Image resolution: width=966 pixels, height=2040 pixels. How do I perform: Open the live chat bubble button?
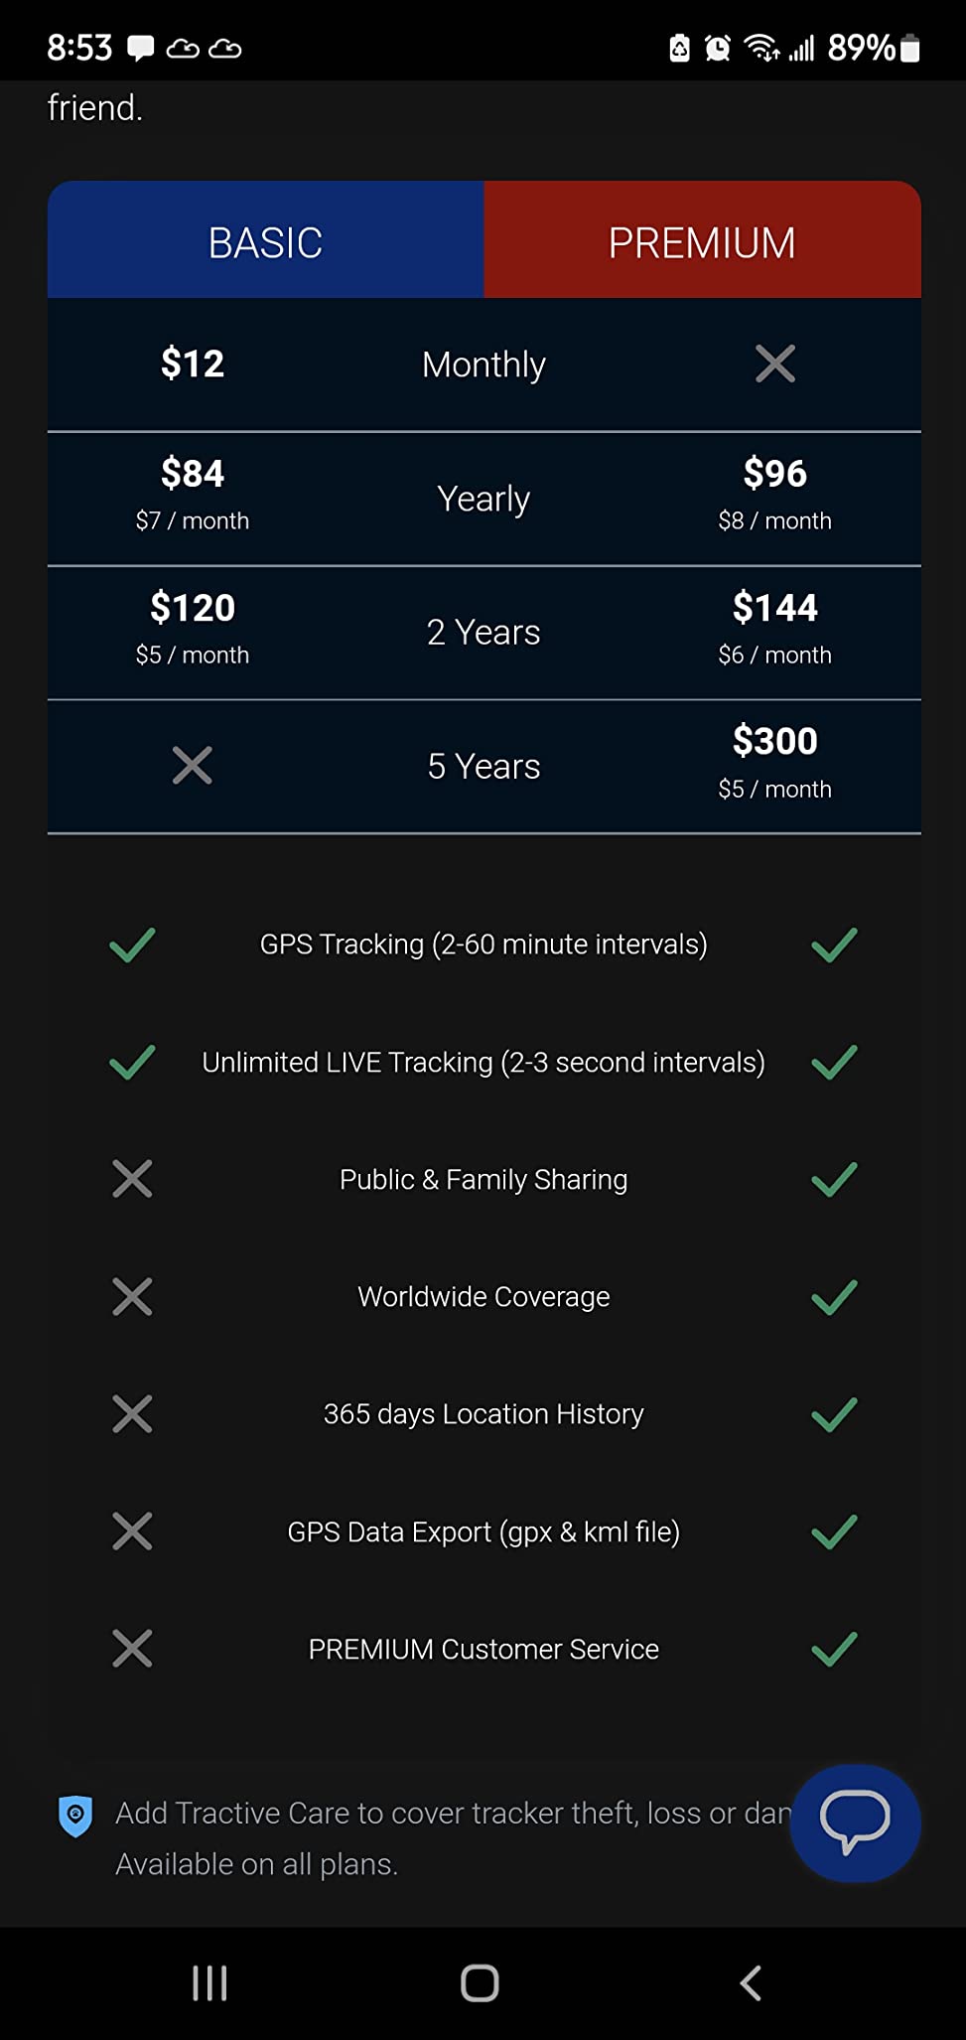(x=855, y=1822)
